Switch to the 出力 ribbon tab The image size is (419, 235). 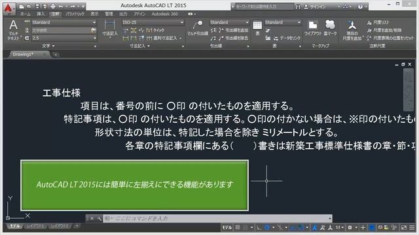(x=123, y=14)
